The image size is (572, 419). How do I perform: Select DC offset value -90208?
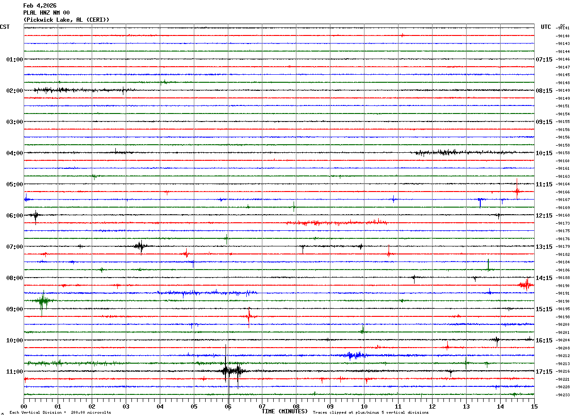563,348
